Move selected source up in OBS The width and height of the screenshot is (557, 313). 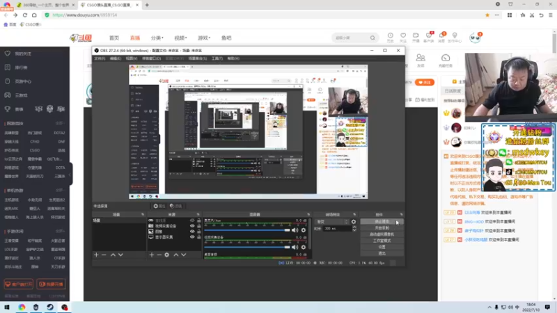click(x=176, y=255)
